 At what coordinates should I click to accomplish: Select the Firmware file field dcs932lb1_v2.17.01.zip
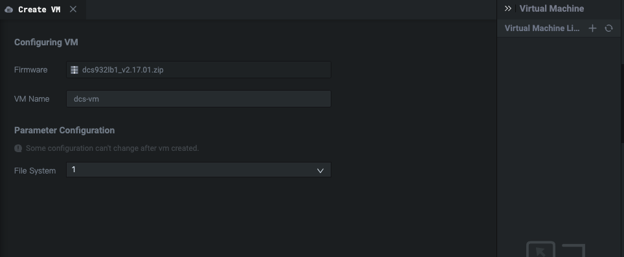point(199,70)
